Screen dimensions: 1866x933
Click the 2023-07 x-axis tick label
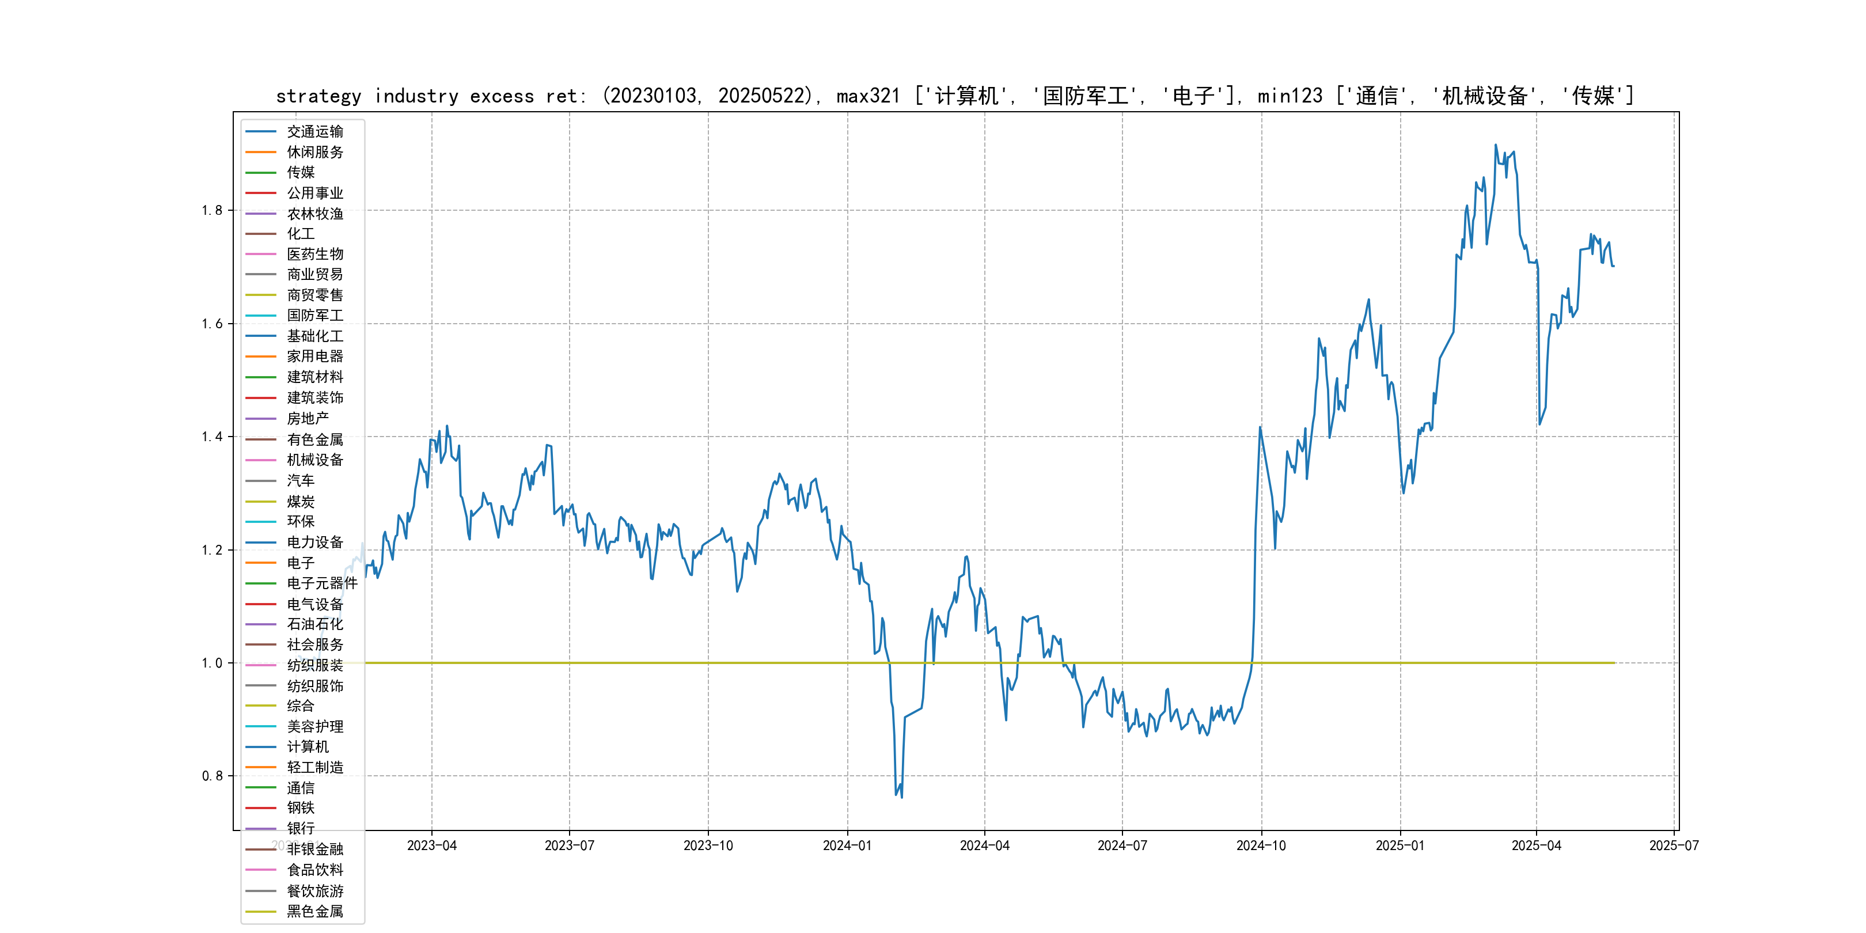[568, 845]
